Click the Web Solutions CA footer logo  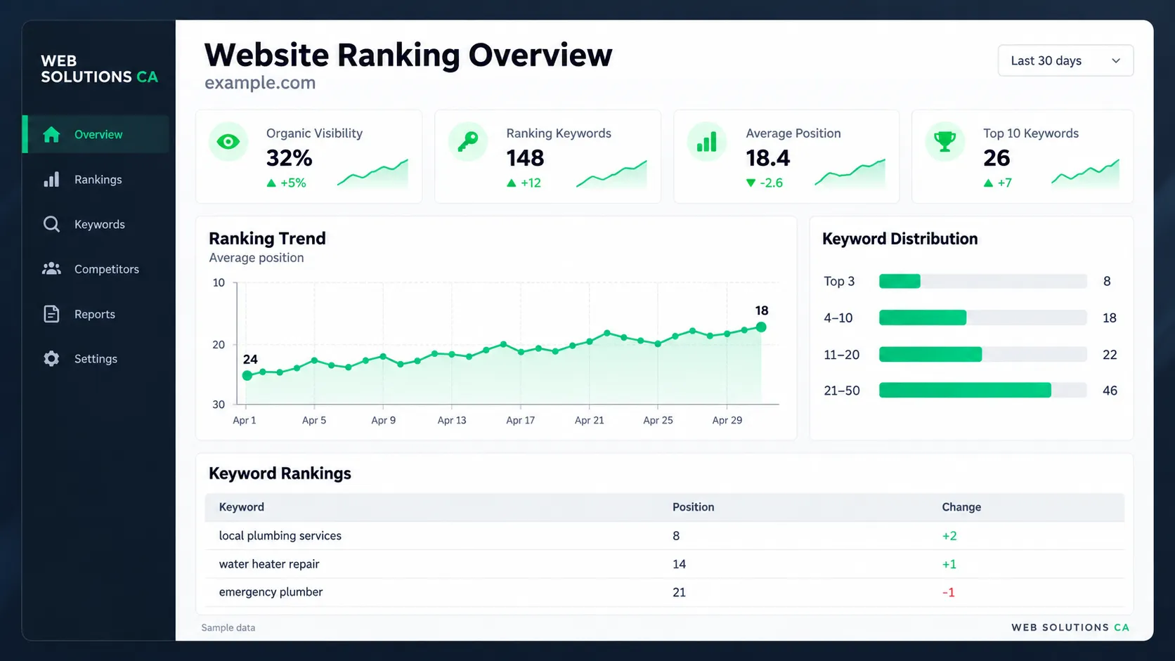[x=1070, y=627]
